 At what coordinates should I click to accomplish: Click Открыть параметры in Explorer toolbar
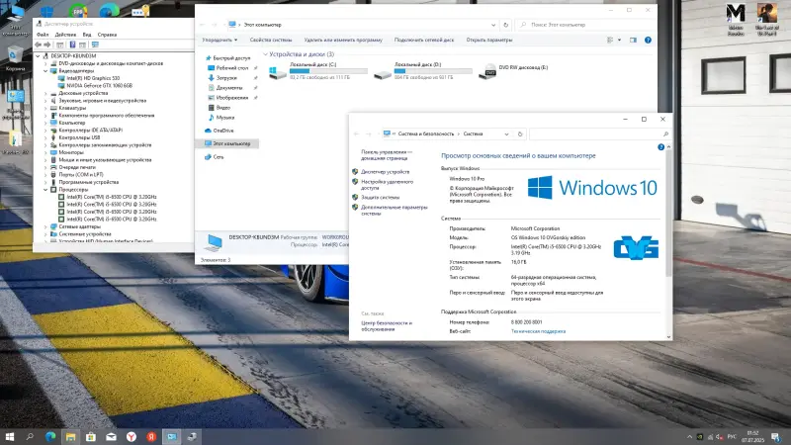[x=489, y=40]
